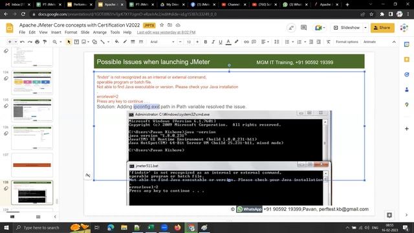Click the Format options button

tap(347, 41)
